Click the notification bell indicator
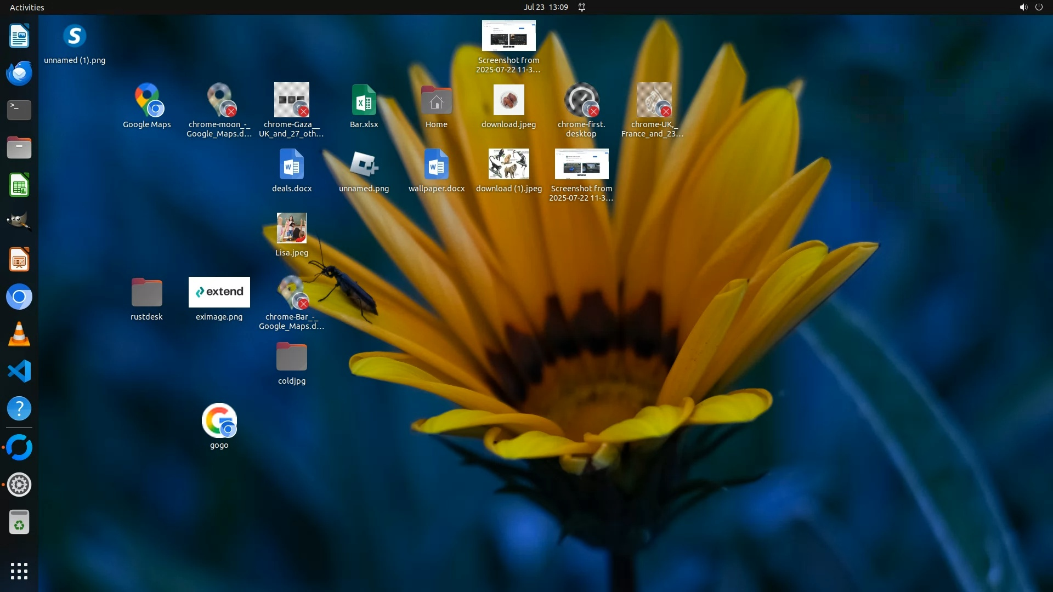 coord(582,7)
